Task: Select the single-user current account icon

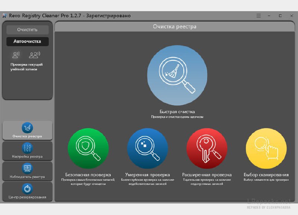Action: point(16,55)
